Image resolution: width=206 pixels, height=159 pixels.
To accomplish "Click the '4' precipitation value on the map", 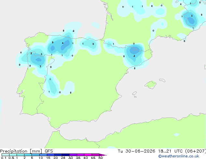I will [x=63, y=43].
